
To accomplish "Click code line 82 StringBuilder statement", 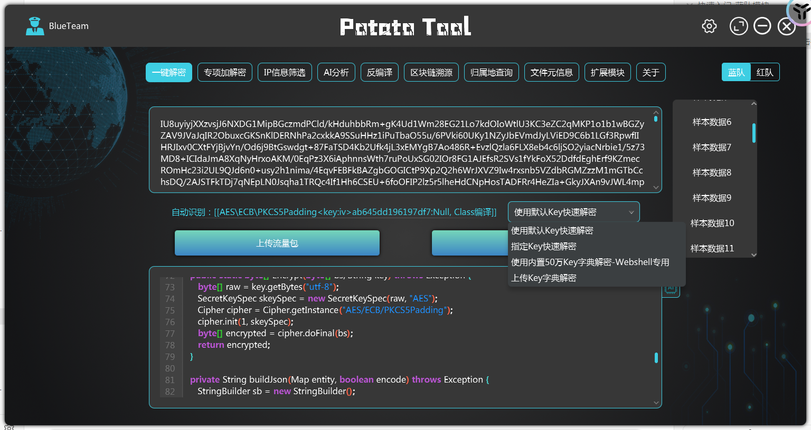I will tap(276, 391).
